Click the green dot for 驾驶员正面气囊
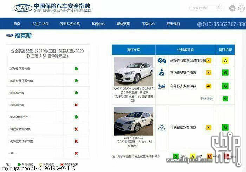 (76, 68)
